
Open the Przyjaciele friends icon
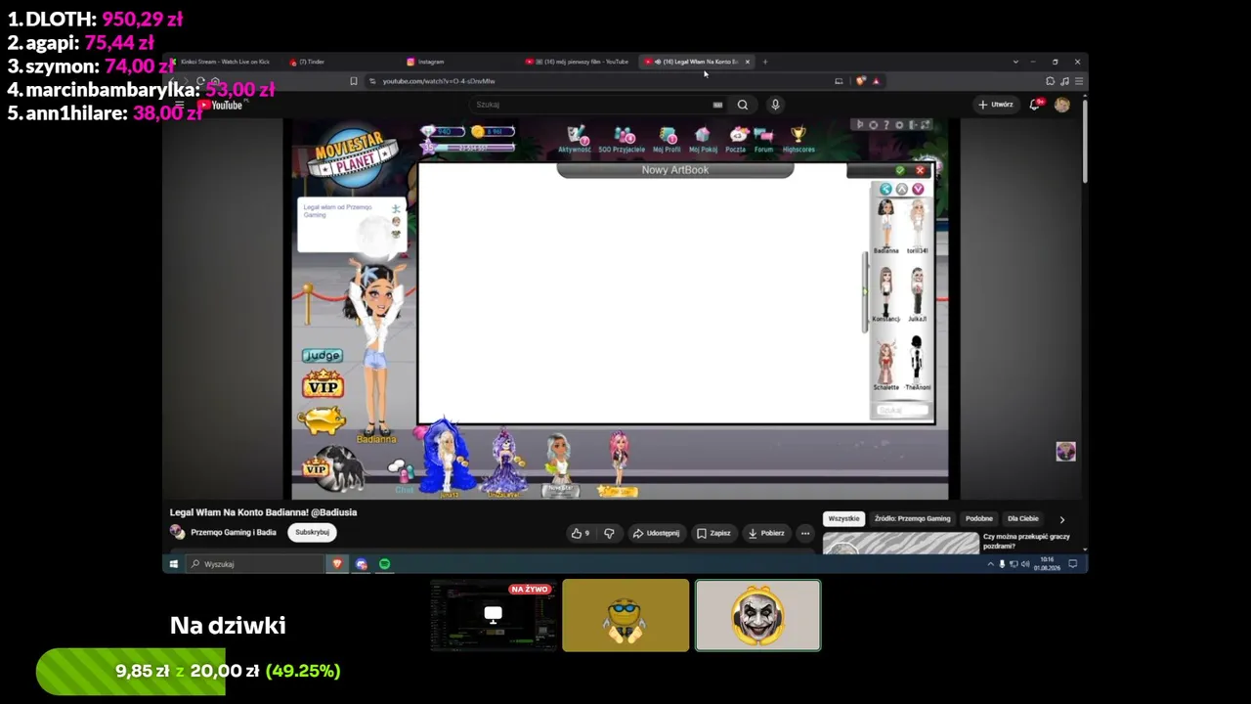point(622,139)
